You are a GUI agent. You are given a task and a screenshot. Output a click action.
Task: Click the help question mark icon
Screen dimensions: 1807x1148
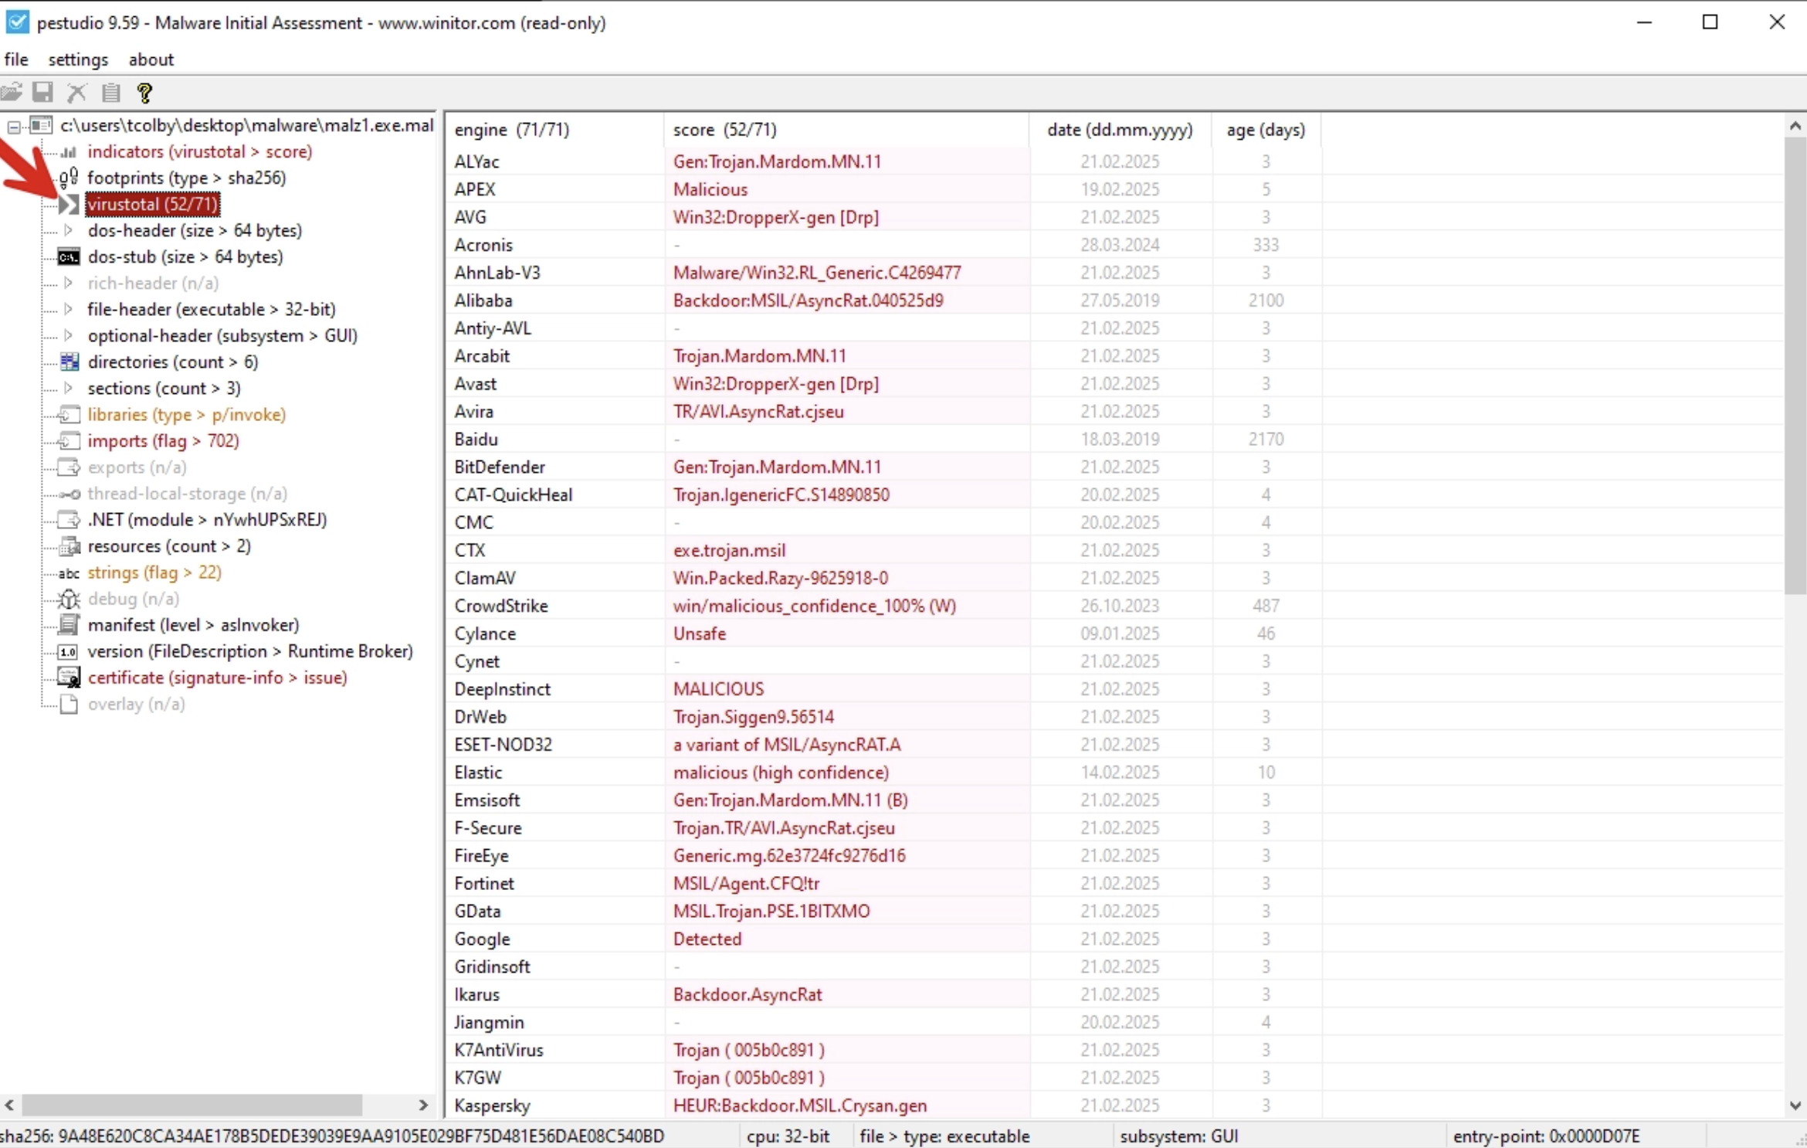pyautogui.click(x=144, y=93)
